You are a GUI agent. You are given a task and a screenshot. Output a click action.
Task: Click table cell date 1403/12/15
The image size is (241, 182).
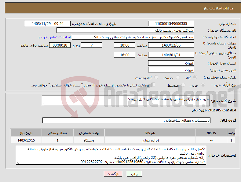click(x=26, y=140)
